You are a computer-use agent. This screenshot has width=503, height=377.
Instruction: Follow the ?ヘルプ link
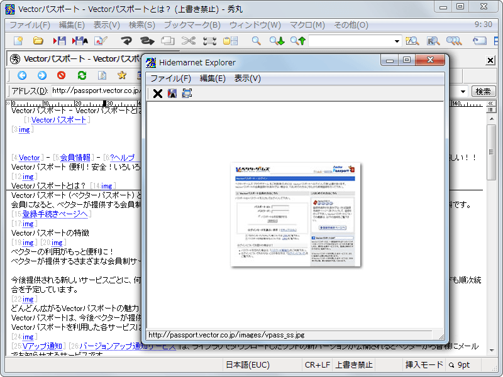[x=122, y=158]
